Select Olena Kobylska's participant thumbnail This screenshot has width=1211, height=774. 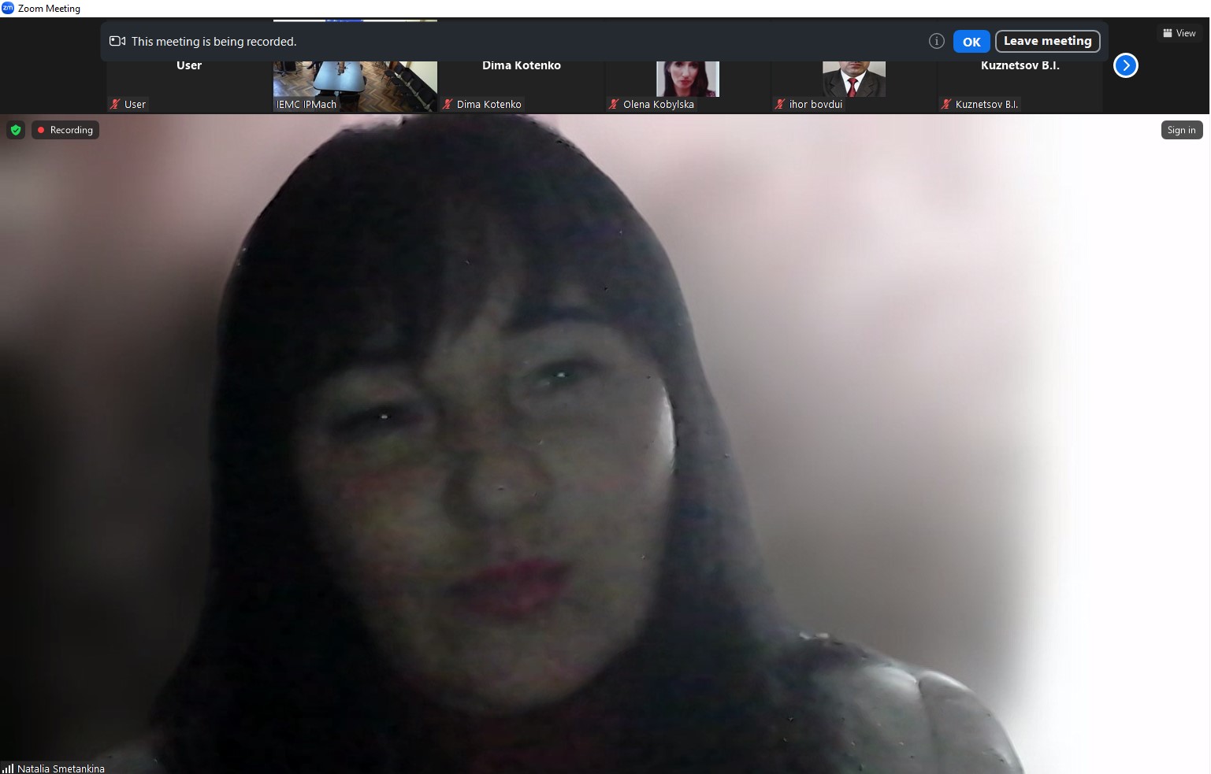(x=687, y=79)
